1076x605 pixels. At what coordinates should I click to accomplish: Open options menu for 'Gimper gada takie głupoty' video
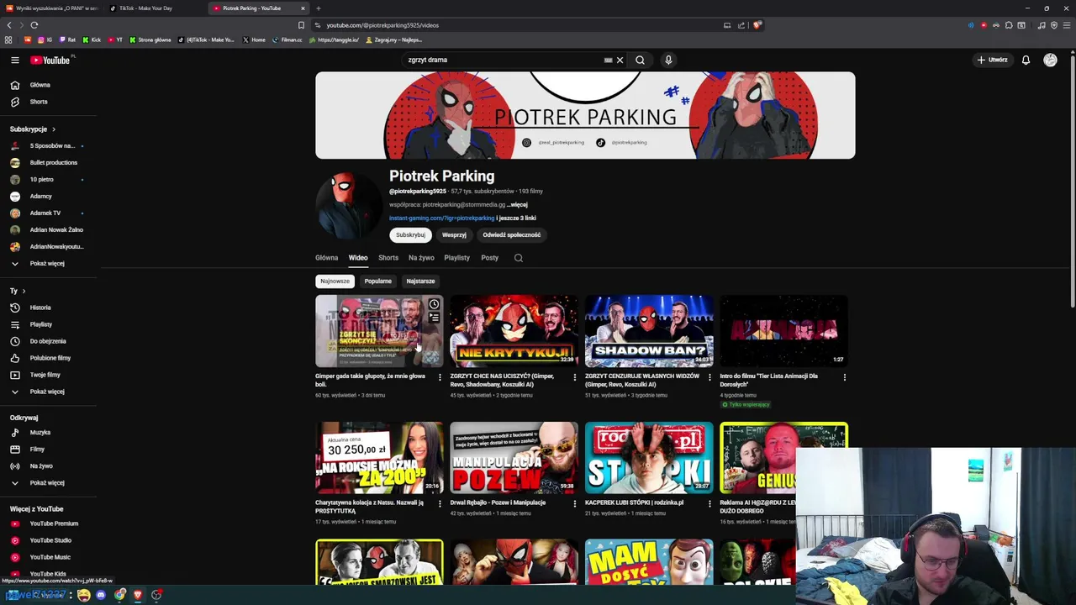(x=440, y=377)
